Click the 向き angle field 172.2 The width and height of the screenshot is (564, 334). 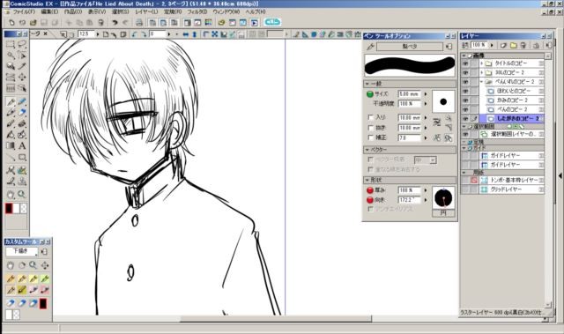(x=409, y=200)
